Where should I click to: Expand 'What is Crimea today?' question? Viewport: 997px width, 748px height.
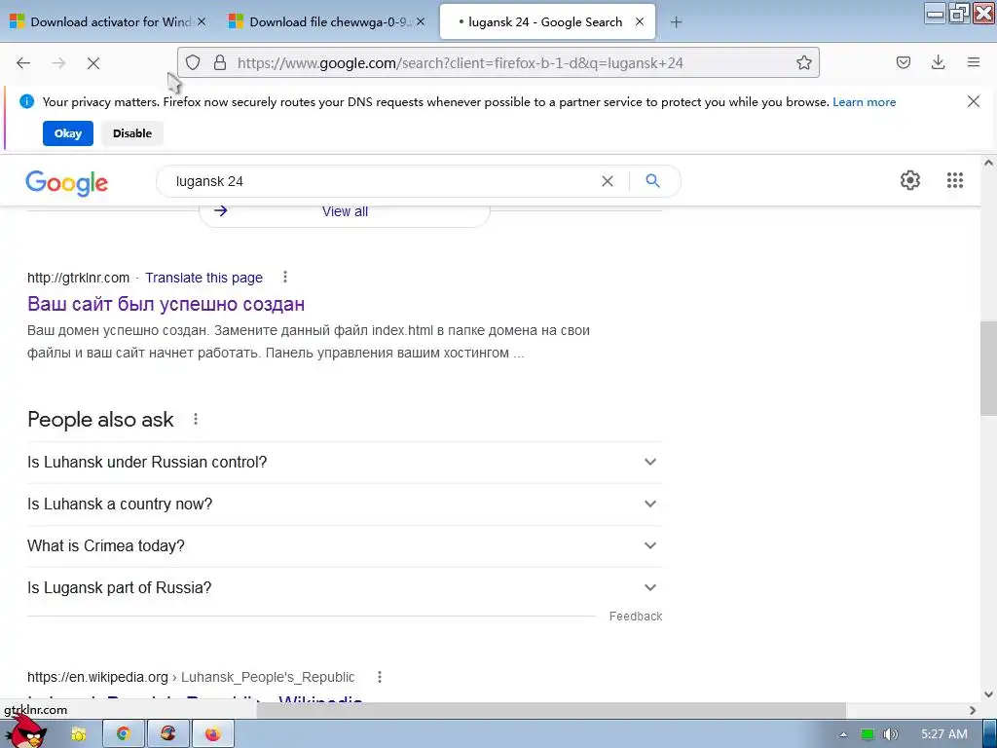[345, 546]
